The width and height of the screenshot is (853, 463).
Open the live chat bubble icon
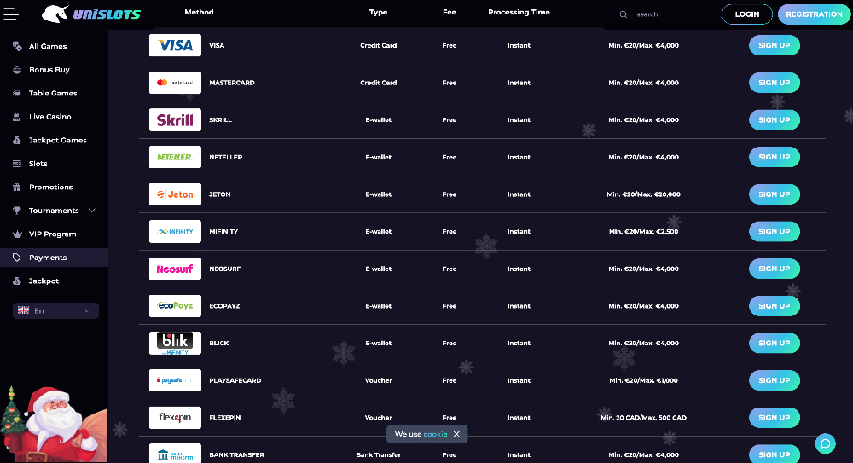[x=825, y=443]
